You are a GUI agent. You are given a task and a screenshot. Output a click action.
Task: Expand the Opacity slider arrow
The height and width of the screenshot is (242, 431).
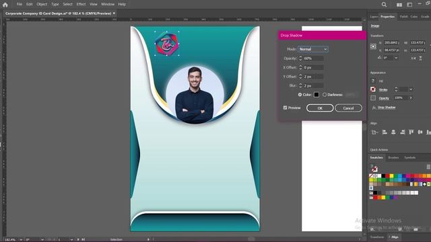click(x=411, y=98)
